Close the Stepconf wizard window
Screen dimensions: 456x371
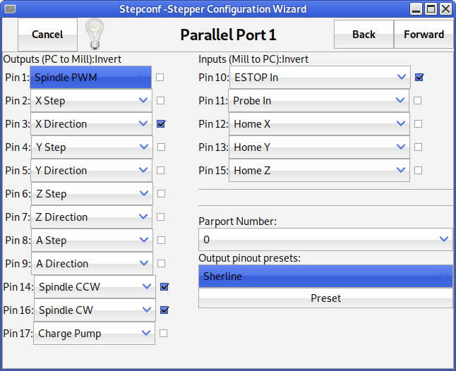pyautogui.click(x=445, y=9)
